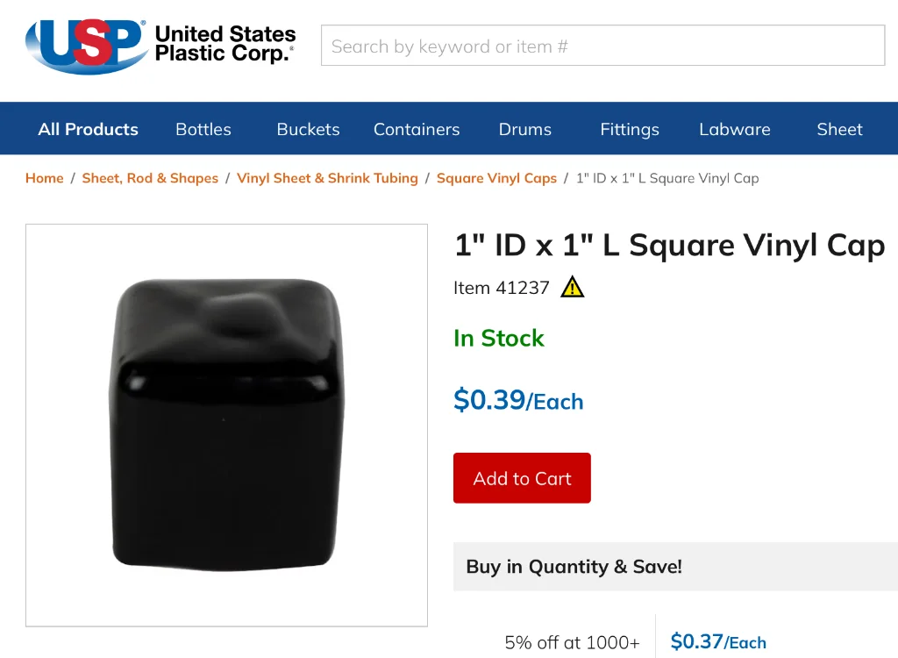This screenshot has width=898, height=658.
Task: Open the Containers menu
Action: 417,129
